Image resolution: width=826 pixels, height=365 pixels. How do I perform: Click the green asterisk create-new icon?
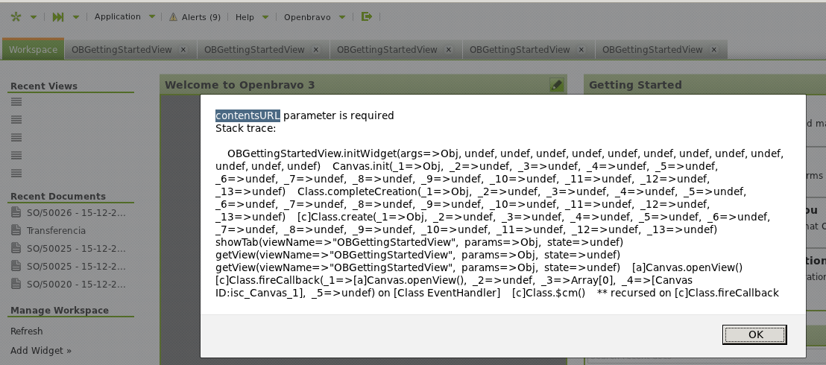tap(16, 17)
